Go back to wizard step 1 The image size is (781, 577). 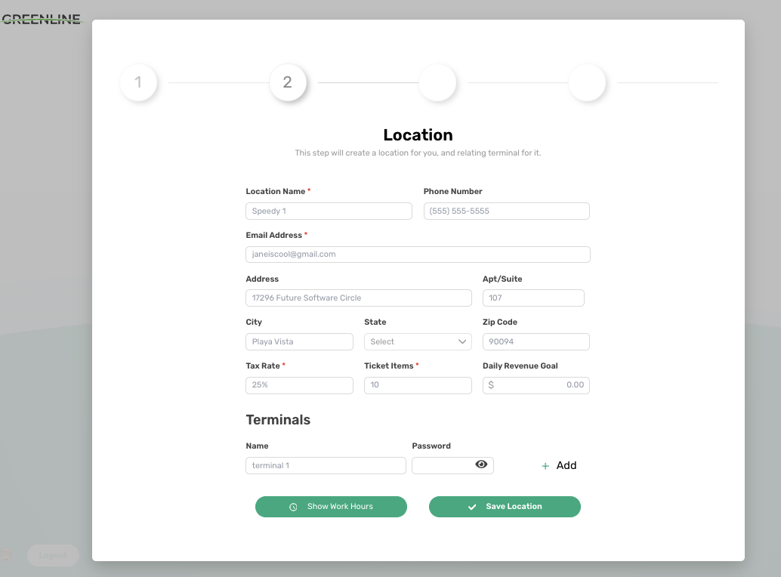coord(138,83)
